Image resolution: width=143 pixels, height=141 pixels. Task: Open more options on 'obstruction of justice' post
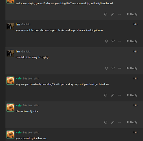pos(120,122)
